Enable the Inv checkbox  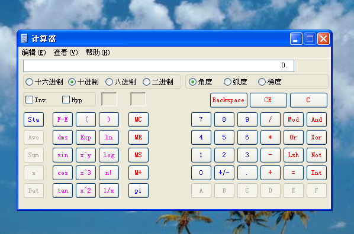tap(30, 99)
